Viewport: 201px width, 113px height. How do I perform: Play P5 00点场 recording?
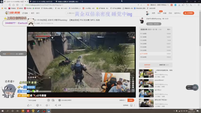(x=156, y=47)
